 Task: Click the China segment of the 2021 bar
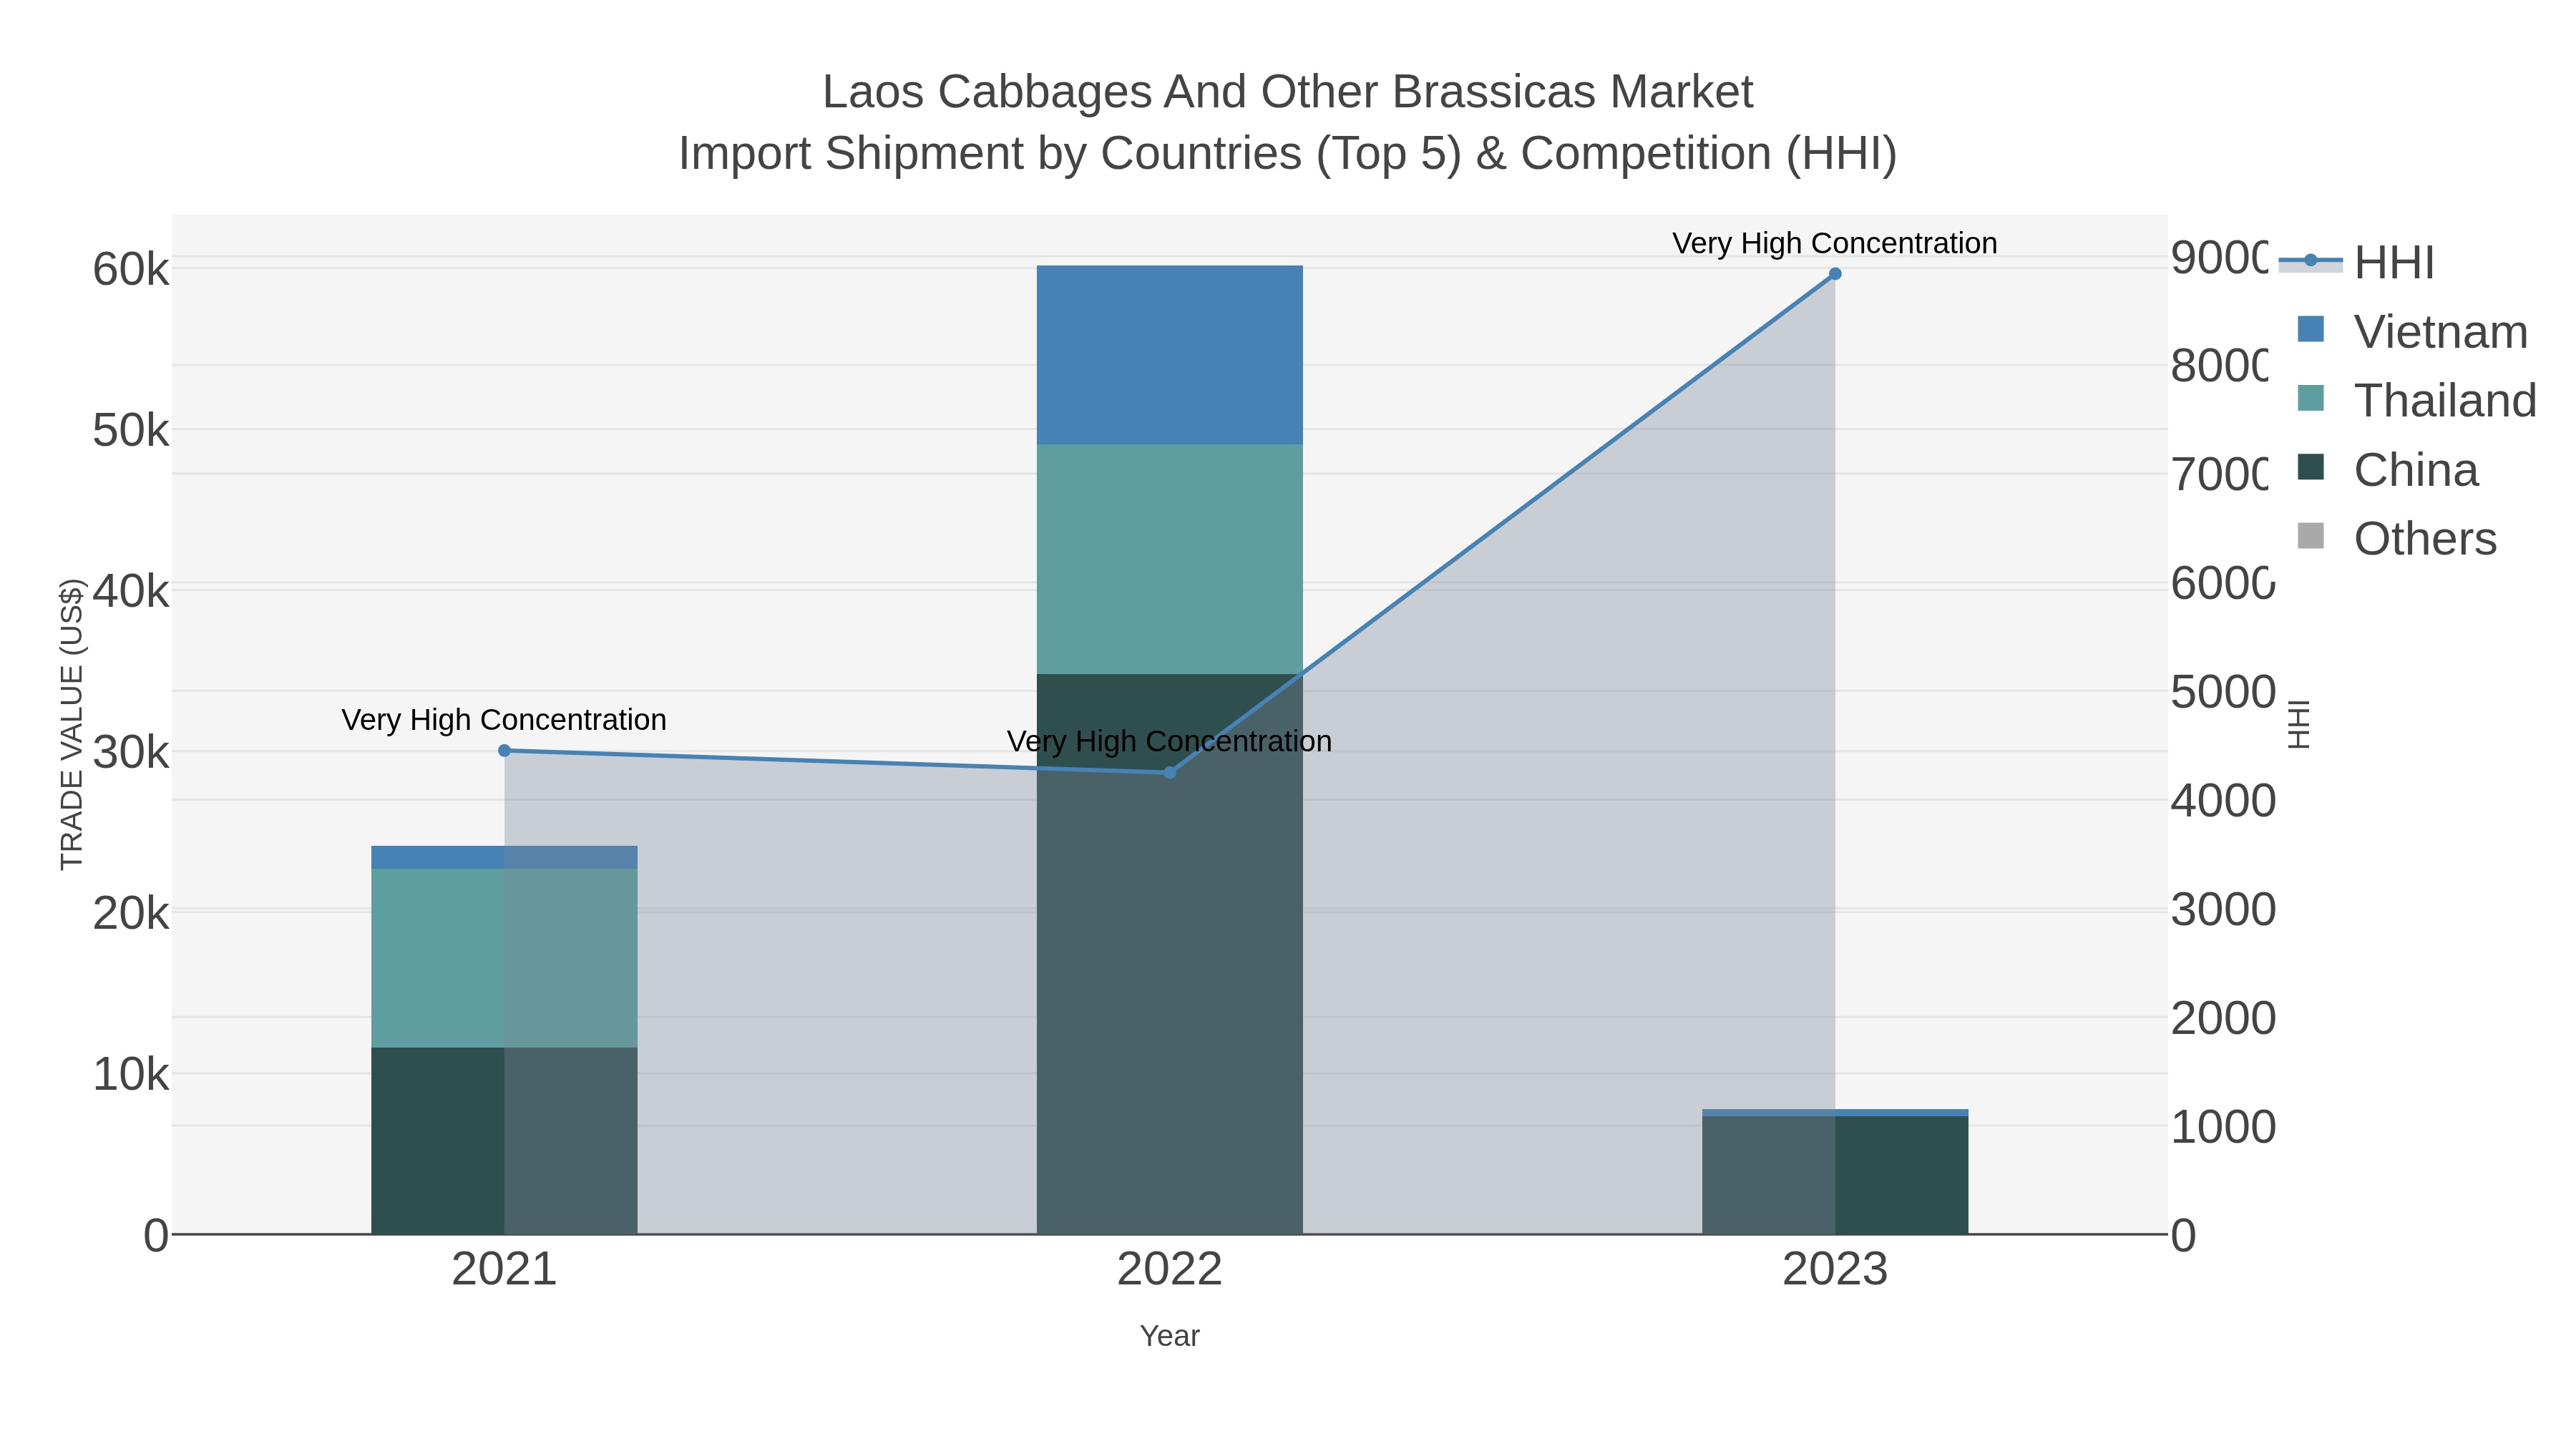pos(504,1141)
